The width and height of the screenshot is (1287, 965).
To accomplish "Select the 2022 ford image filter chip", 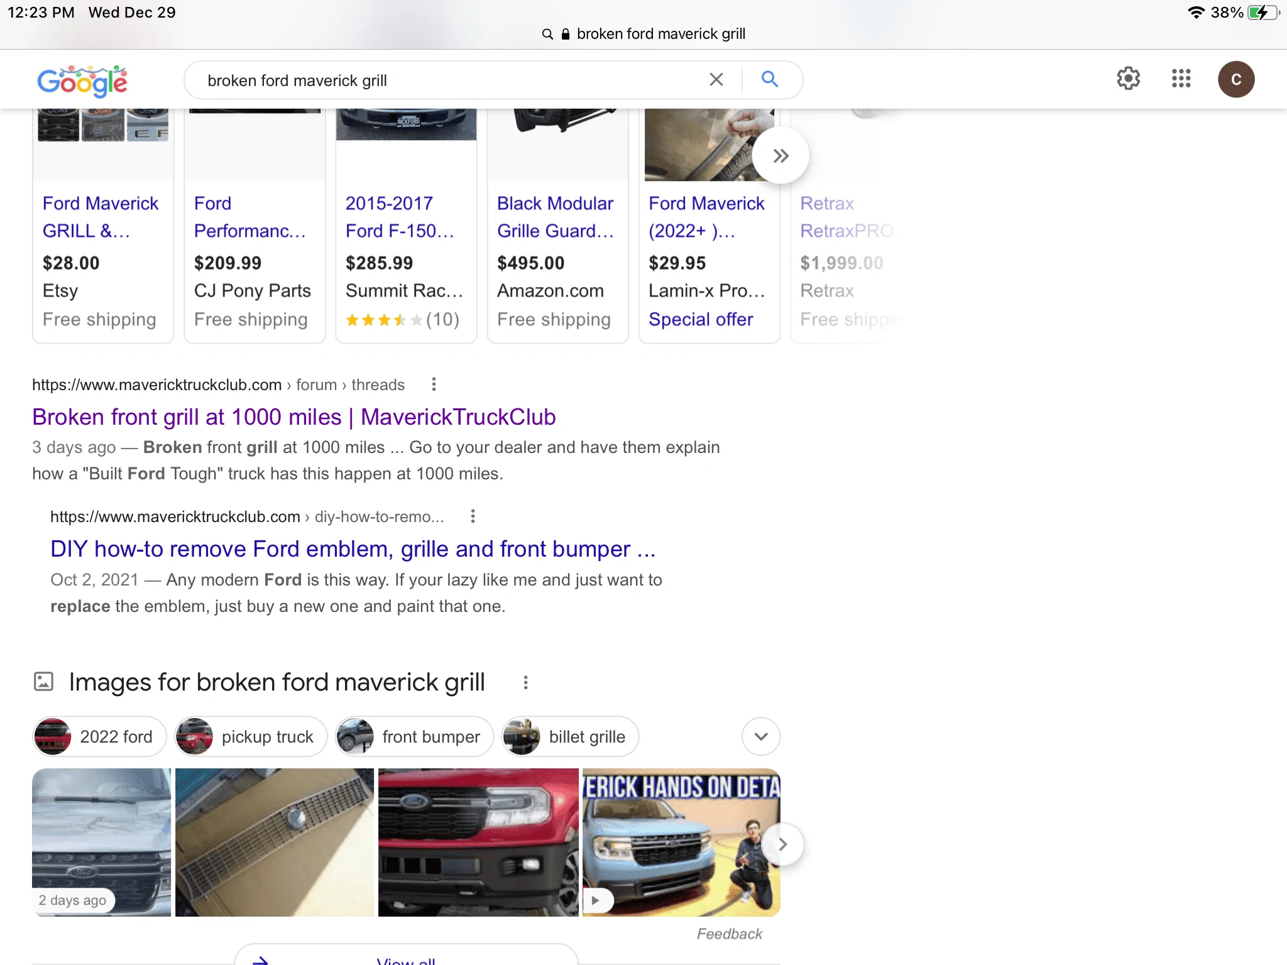I will pyautogui.click(x=99, y=736).
